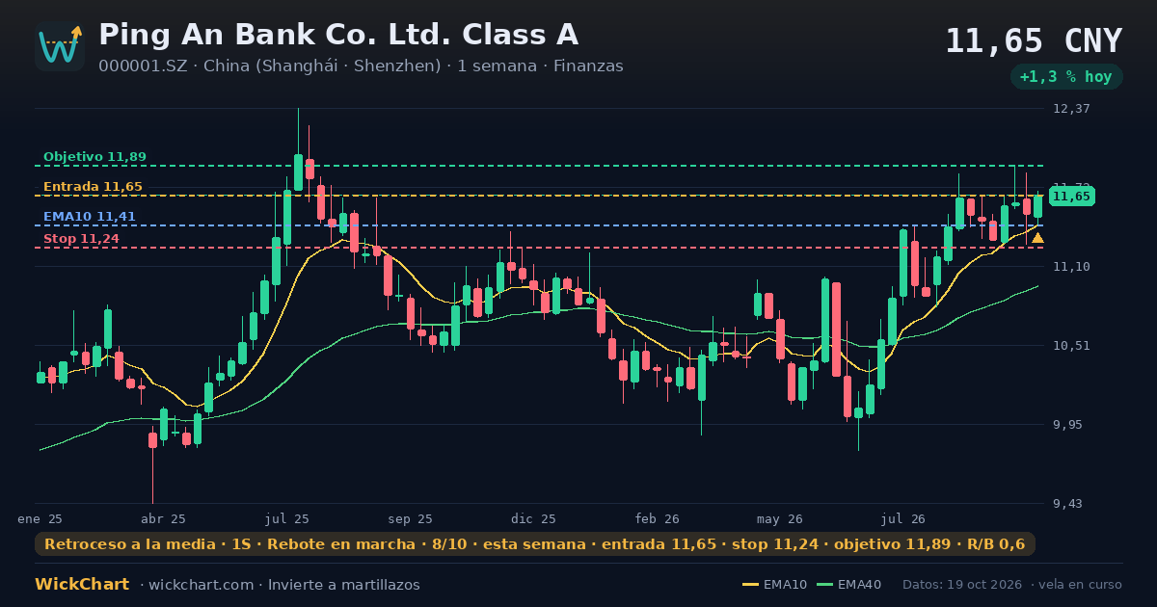The image size is (1157, 607).
Task: Click the +1,3 % hoy badge
Action: pos(1065,77)
